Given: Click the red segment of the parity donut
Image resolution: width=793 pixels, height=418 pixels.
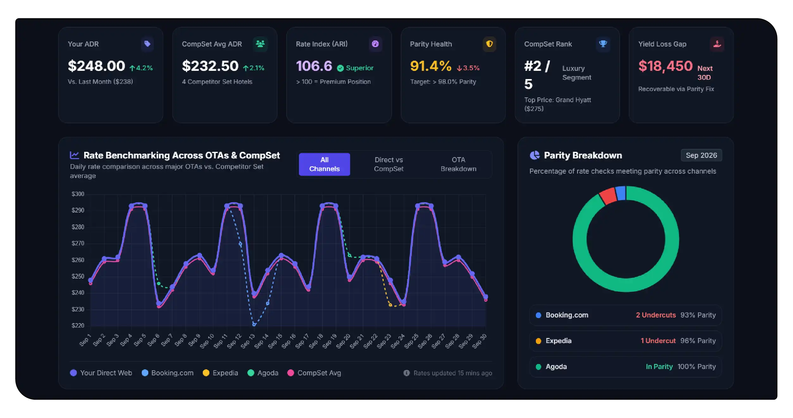Looking at the screenshot, I should click(x=608, y=196).
